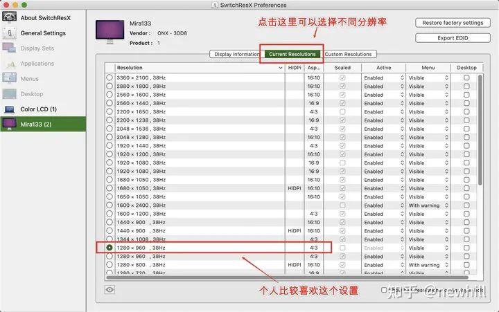
Task: Click the Display Sets sidebar icon
Action: [9, 48]
